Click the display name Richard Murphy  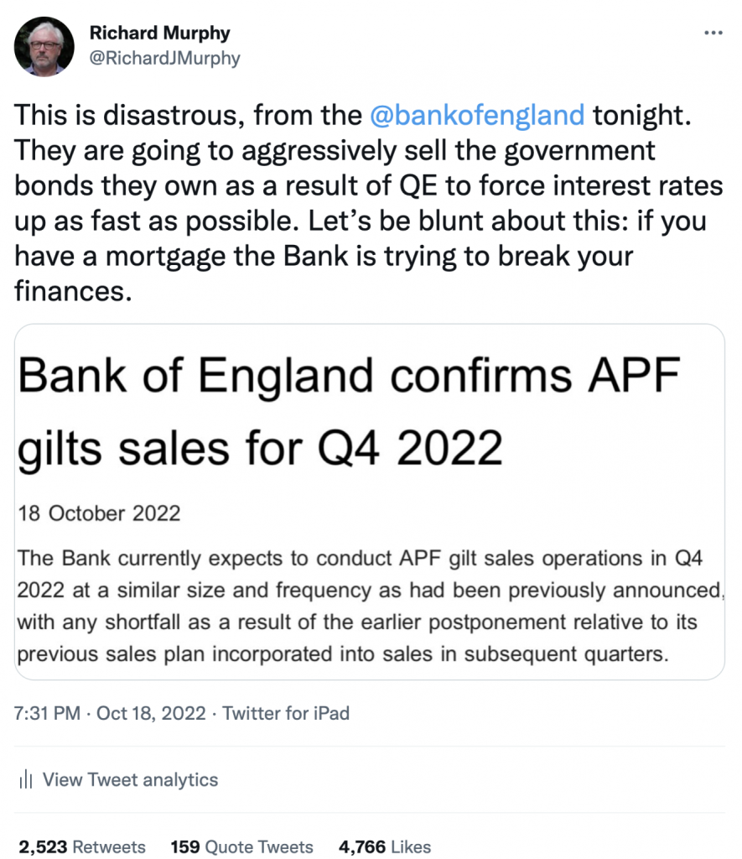coord(159,34)
